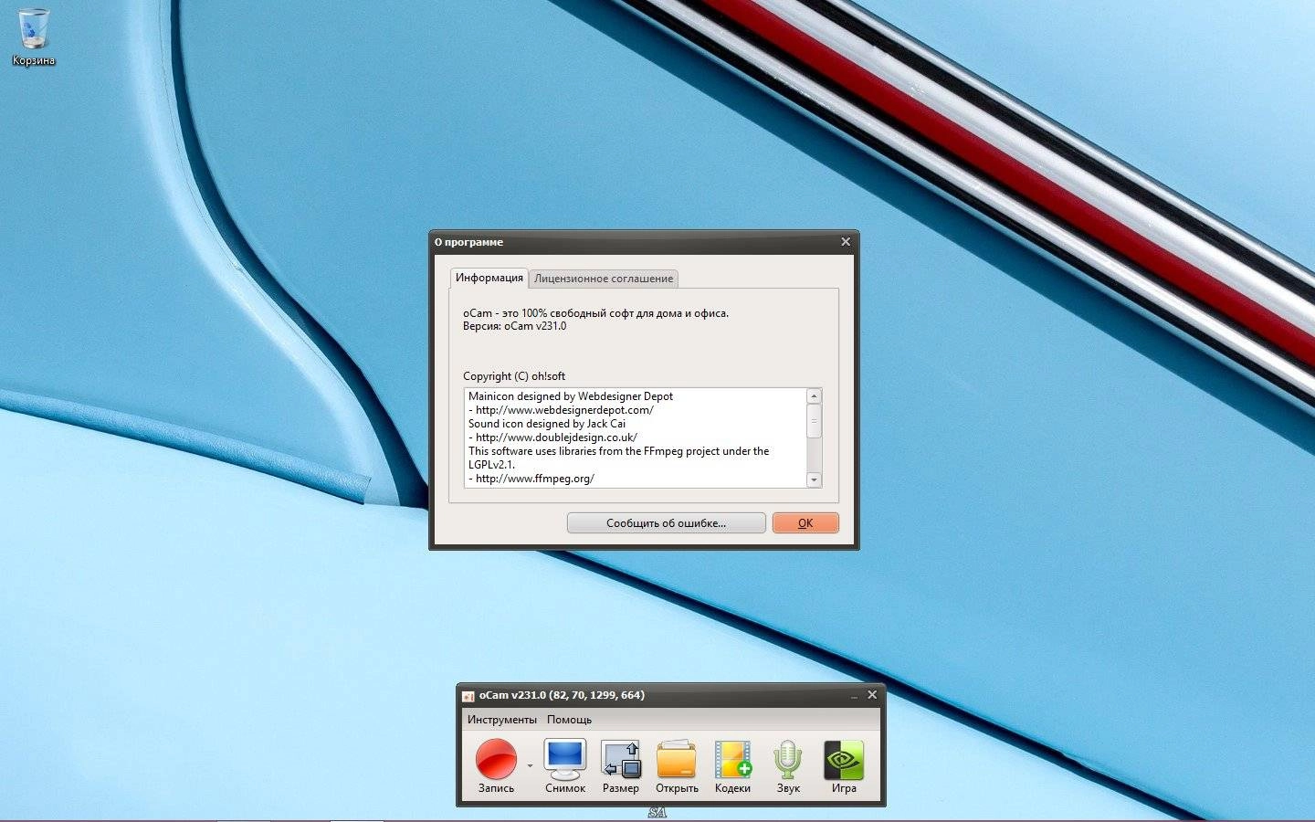The height and width of the screenshot is (822, 1315).
Task: Click 'Mainicon designed by Webdesigner Depot' line
Action: click(571, 396)
